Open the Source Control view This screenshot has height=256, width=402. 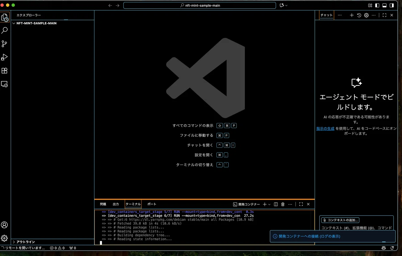pos(4,44)
